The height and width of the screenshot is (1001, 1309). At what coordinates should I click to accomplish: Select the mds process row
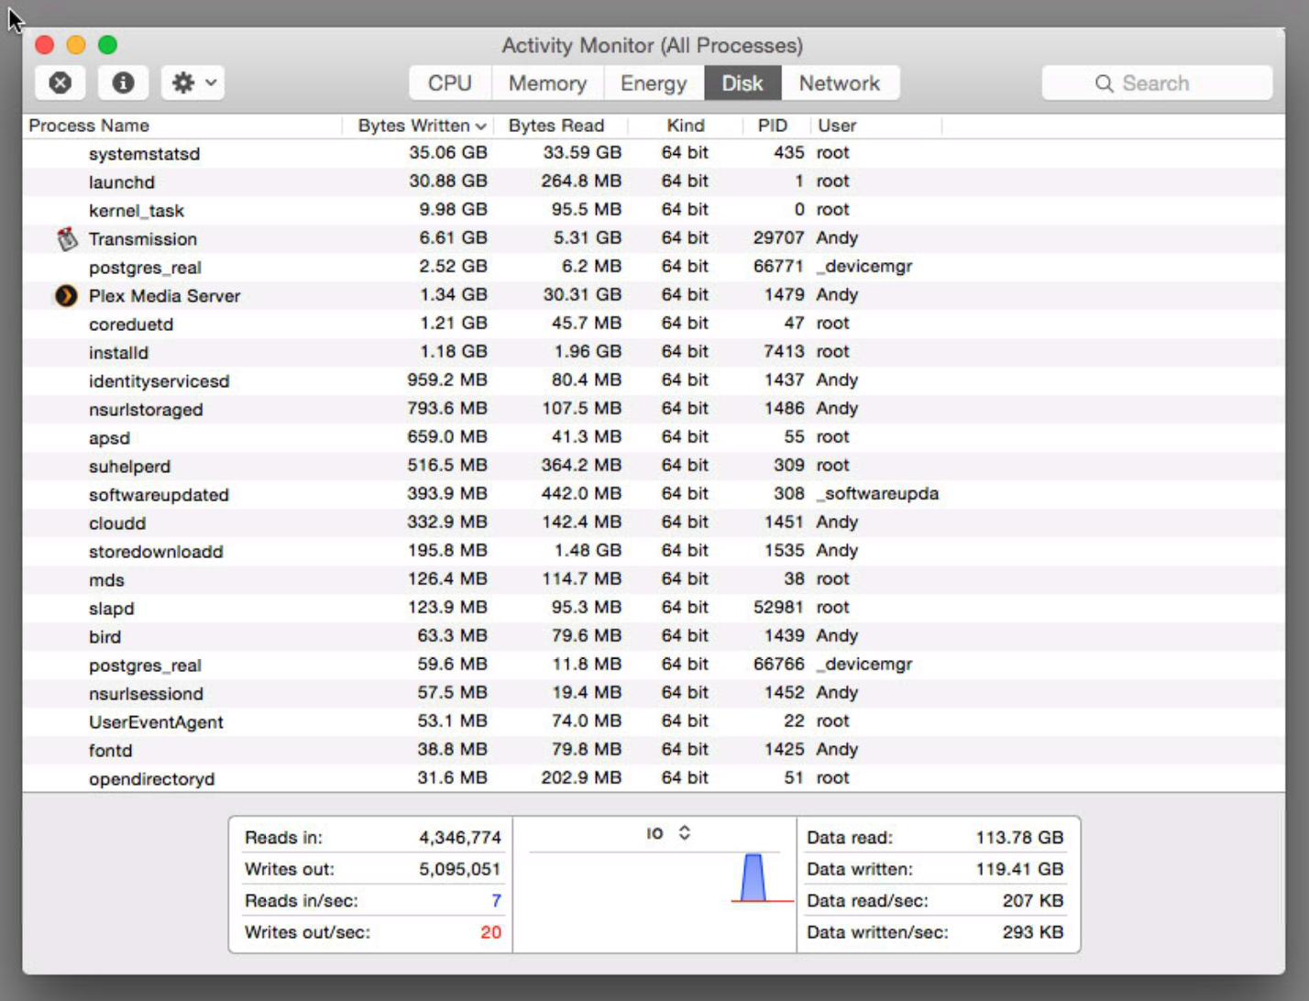[x=654, y=579]
